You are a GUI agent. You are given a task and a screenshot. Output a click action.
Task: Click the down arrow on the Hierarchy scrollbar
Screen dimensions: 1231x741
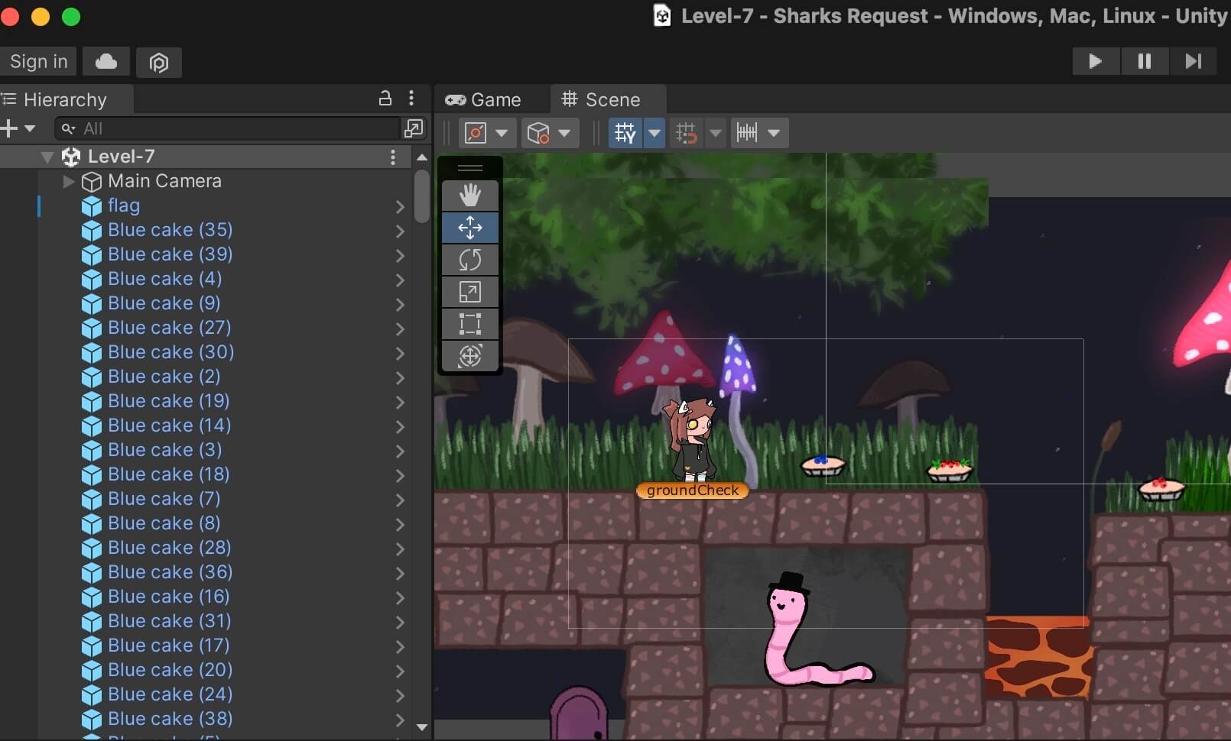[422, 727]
